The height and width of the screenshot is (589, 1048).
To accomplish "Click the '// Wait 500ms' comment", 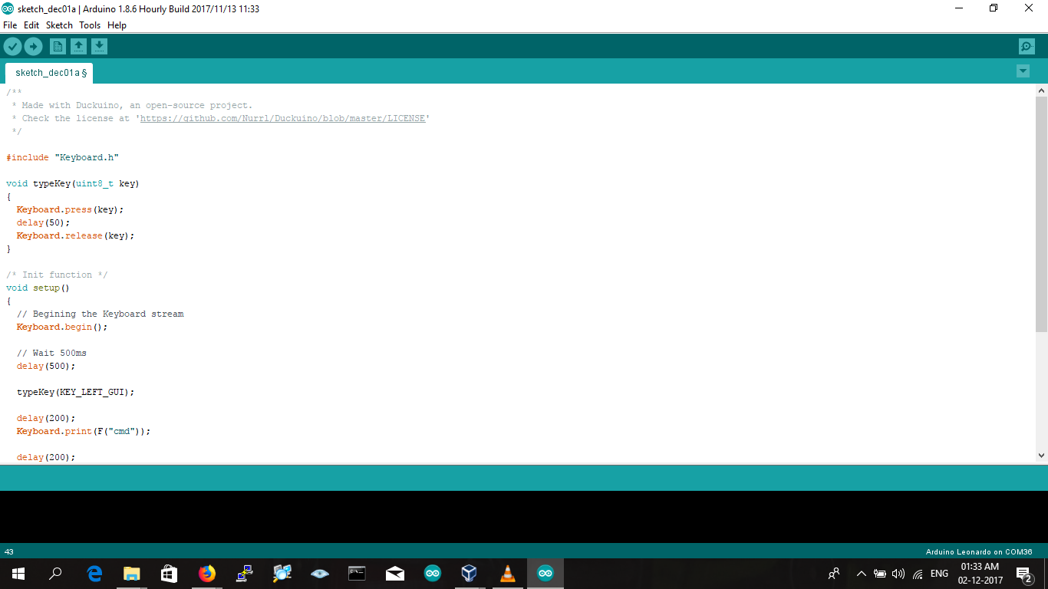I will pos(51,353).
